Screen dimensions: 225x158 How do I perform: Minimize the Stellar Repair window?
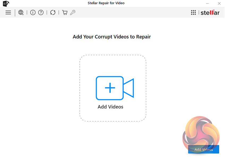click(x=207, y=3)
